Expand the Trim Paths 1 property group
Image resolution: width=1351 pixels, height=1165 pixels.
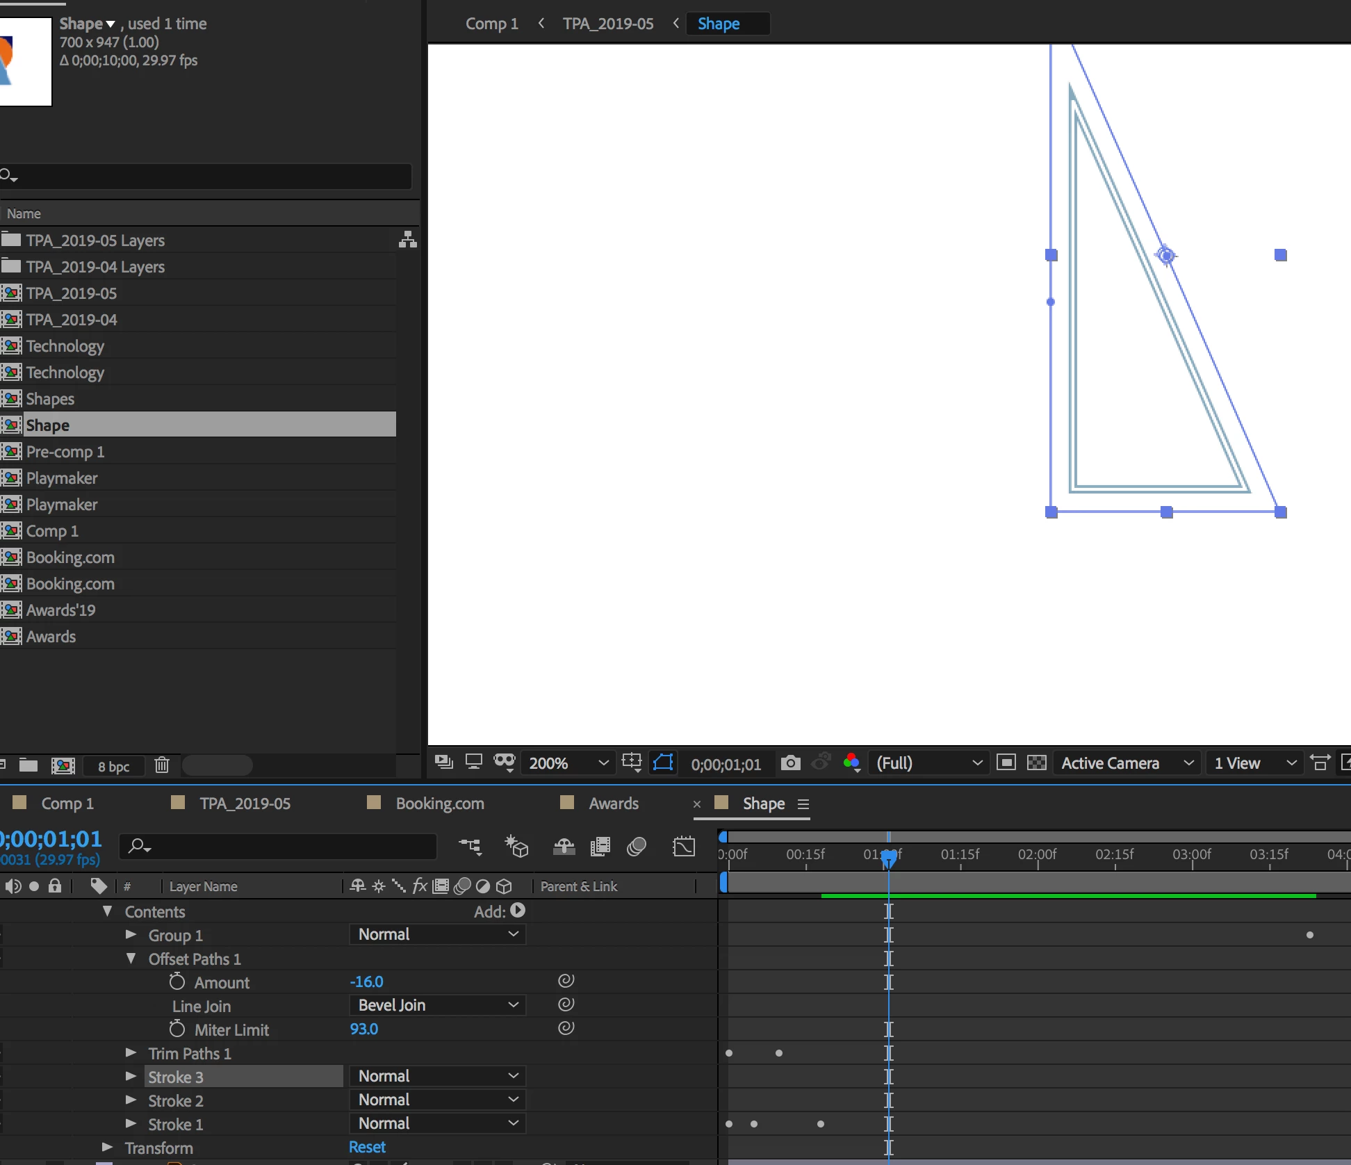[x=131, y=1053]
